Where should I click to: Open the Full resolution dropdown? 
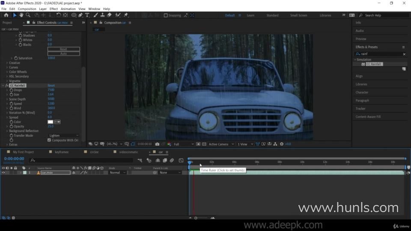click(183, 144)
